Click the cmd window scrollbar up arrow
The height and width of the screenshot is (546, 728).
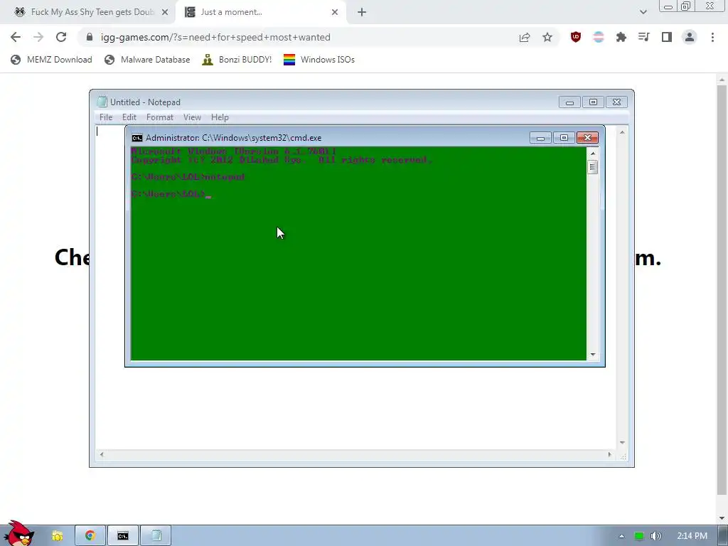pos(592,154)
